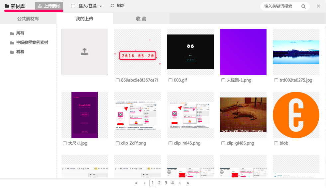This screenshot has height=188, width=326.
Task: Go to previous page with single arrow
Action: [x=145, y=183]
